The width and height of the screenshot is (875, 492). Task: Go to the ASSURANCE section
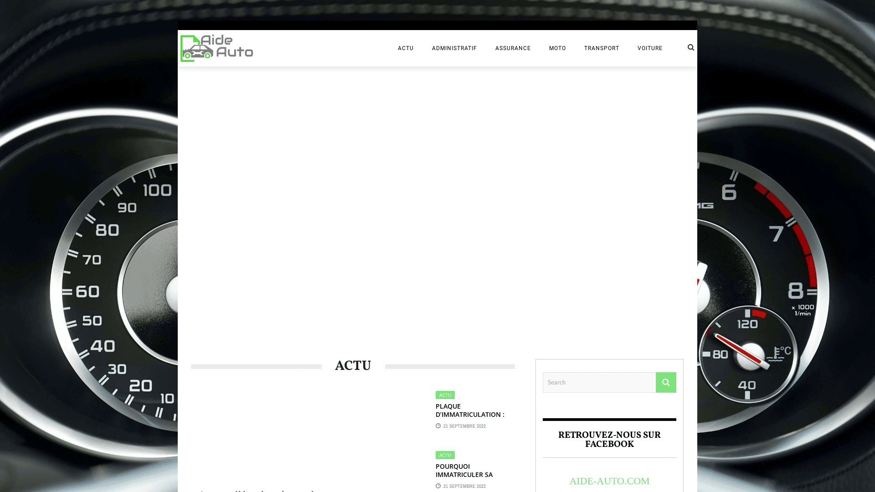(513, 48)
